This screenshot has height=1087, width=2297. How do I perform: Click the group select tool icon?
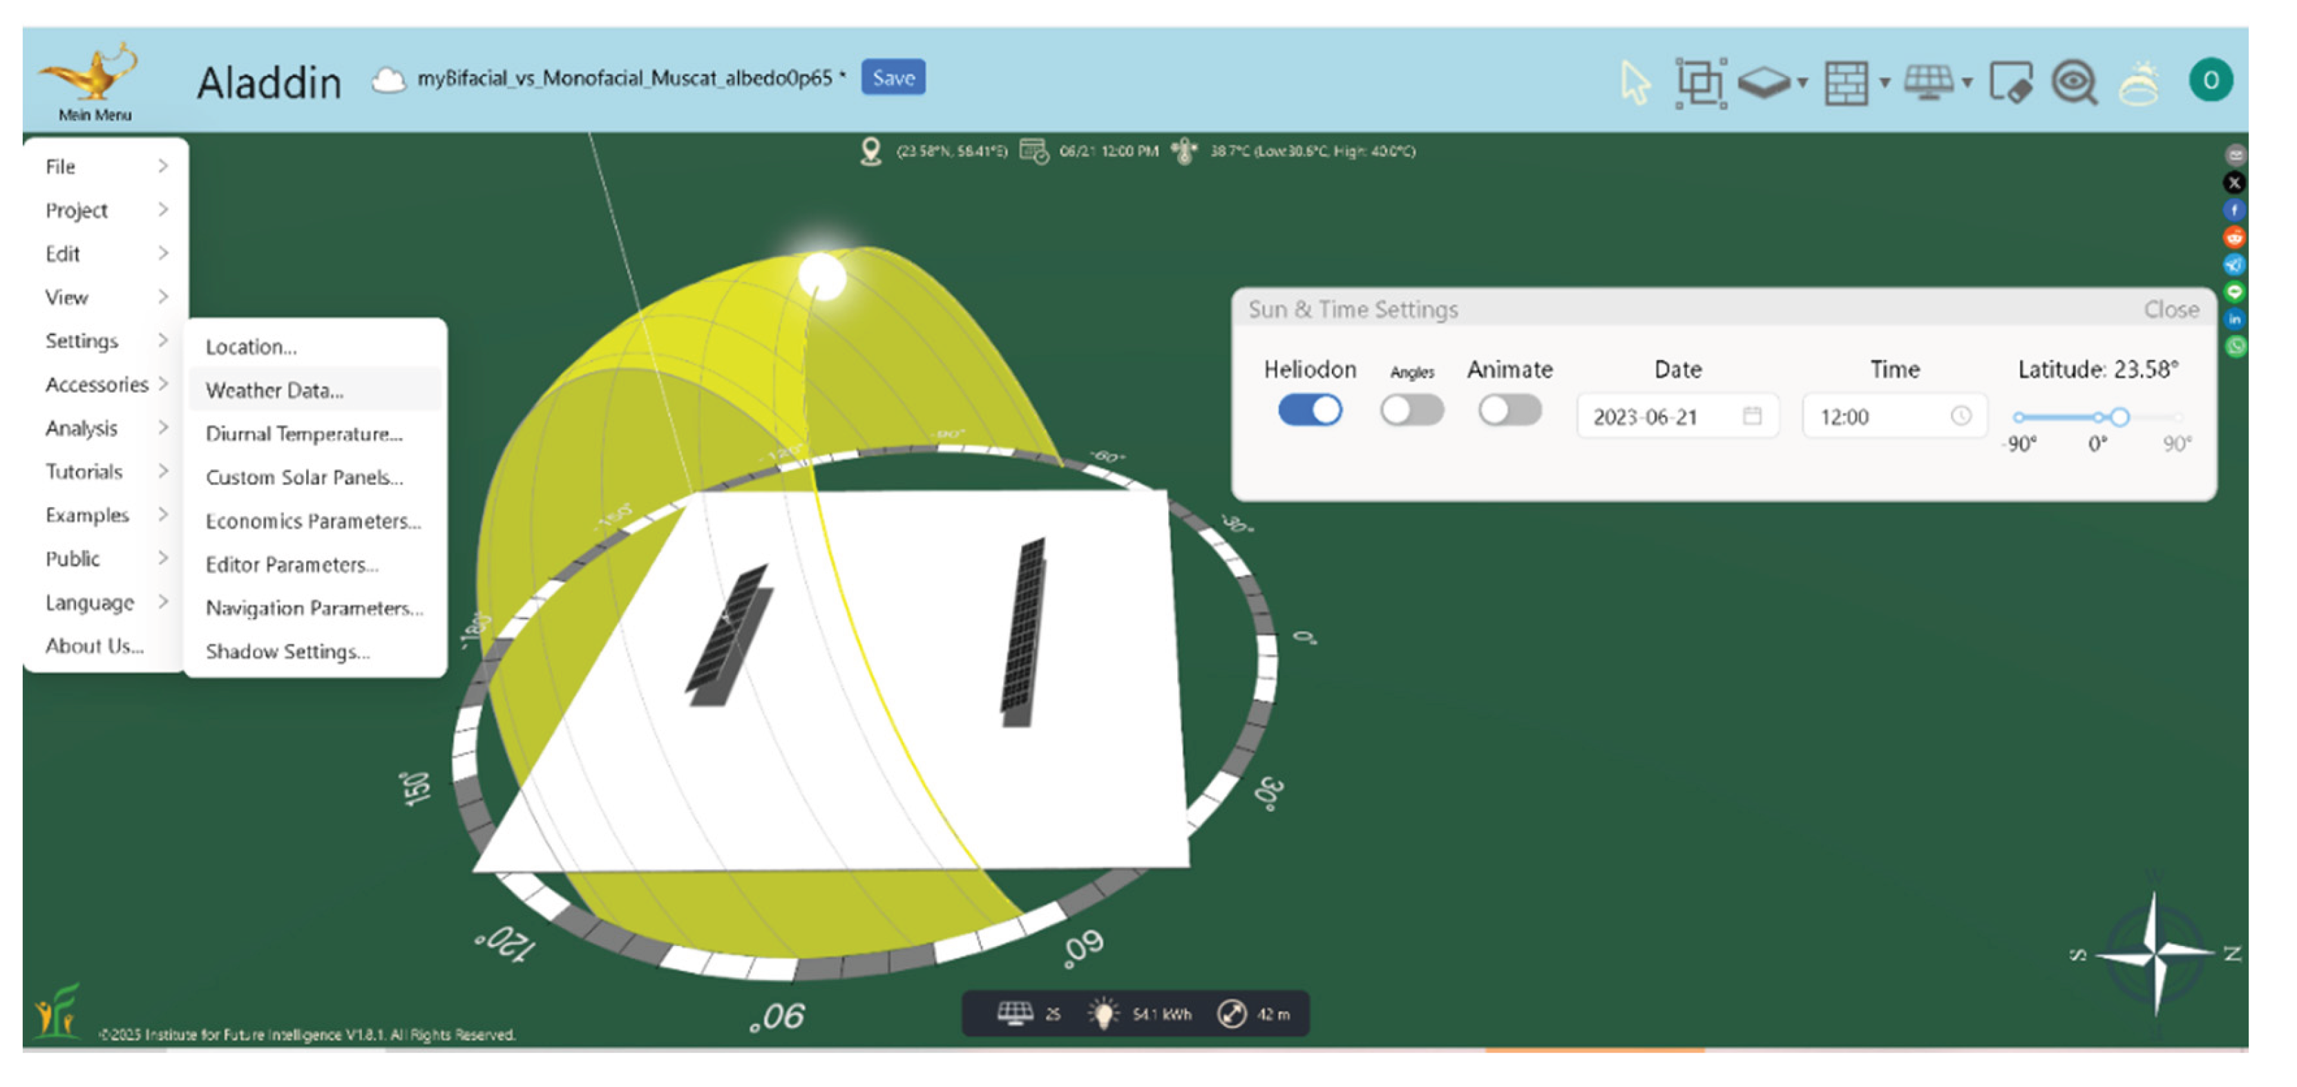tap(1699, 83)
